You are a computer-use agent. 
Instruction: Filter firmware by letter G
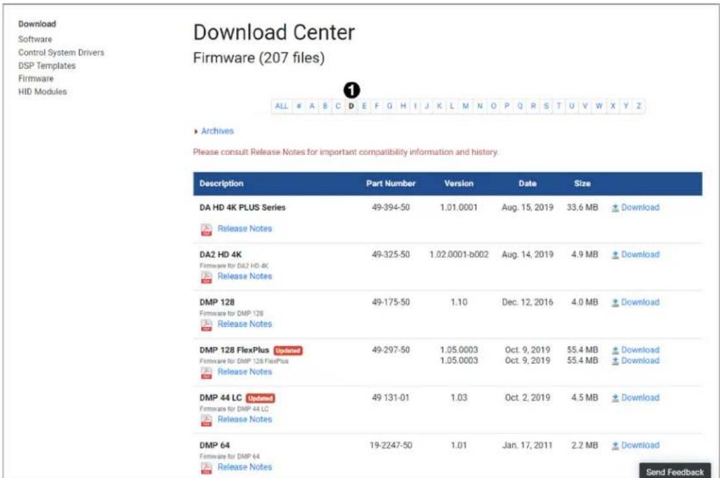(x=390, y=106)
